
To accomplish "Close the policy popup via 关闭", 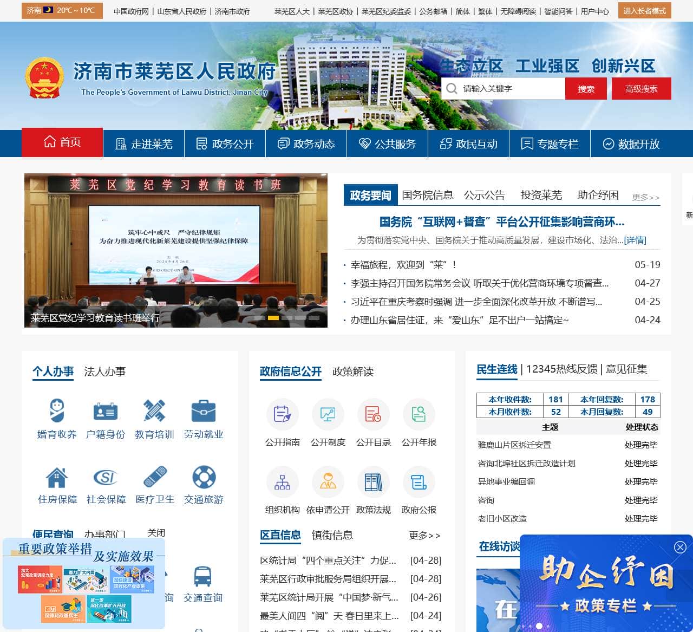I will (156, 533).
